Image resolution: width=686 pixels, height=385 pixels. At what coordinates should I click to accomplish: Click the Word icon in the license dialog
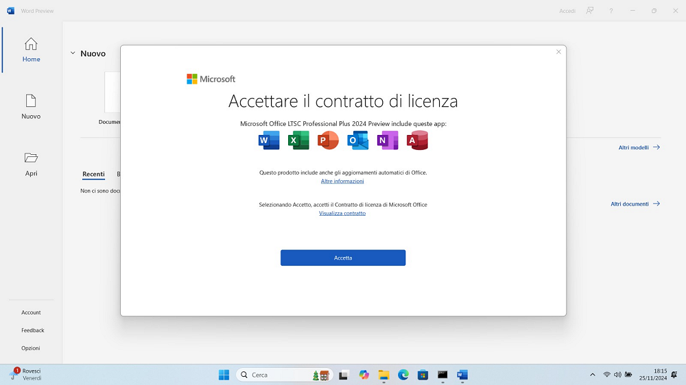tap(269, 140)
